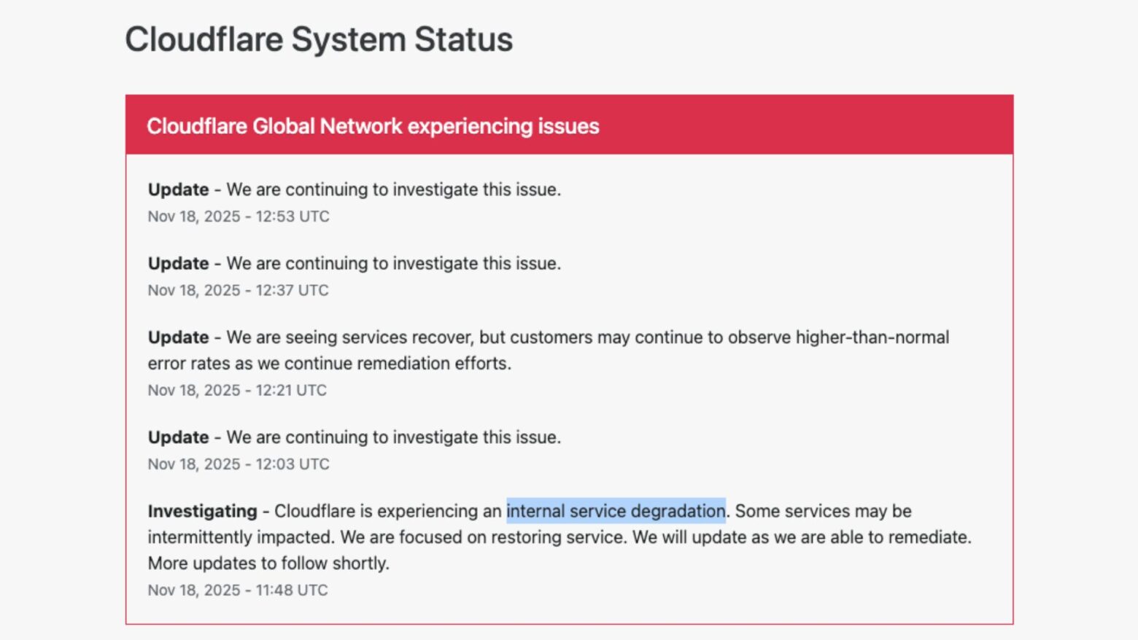Screen dimensions: 1138x640
Task: Click the 'Nov 18, 2025 - 12:03 UTC' timestamp
Action: pos(239,464)
